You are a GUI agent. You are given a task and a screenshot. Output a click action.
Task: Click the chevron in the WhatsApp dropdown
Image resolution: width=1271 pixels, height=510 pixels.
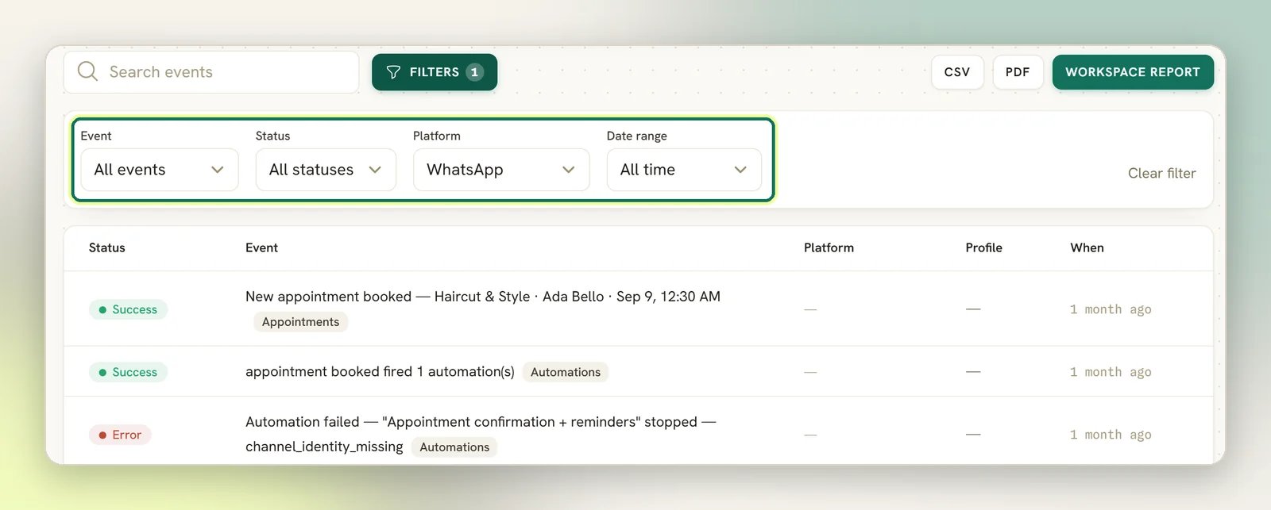pos(568,170)
